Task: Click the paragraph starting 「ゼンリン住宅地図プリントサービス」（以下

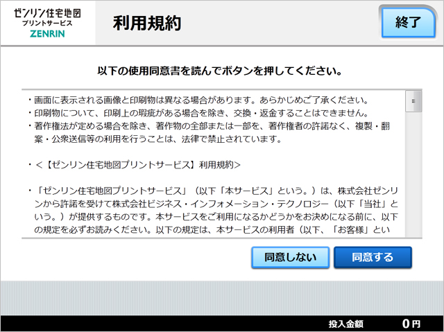Action: (213, 211)
